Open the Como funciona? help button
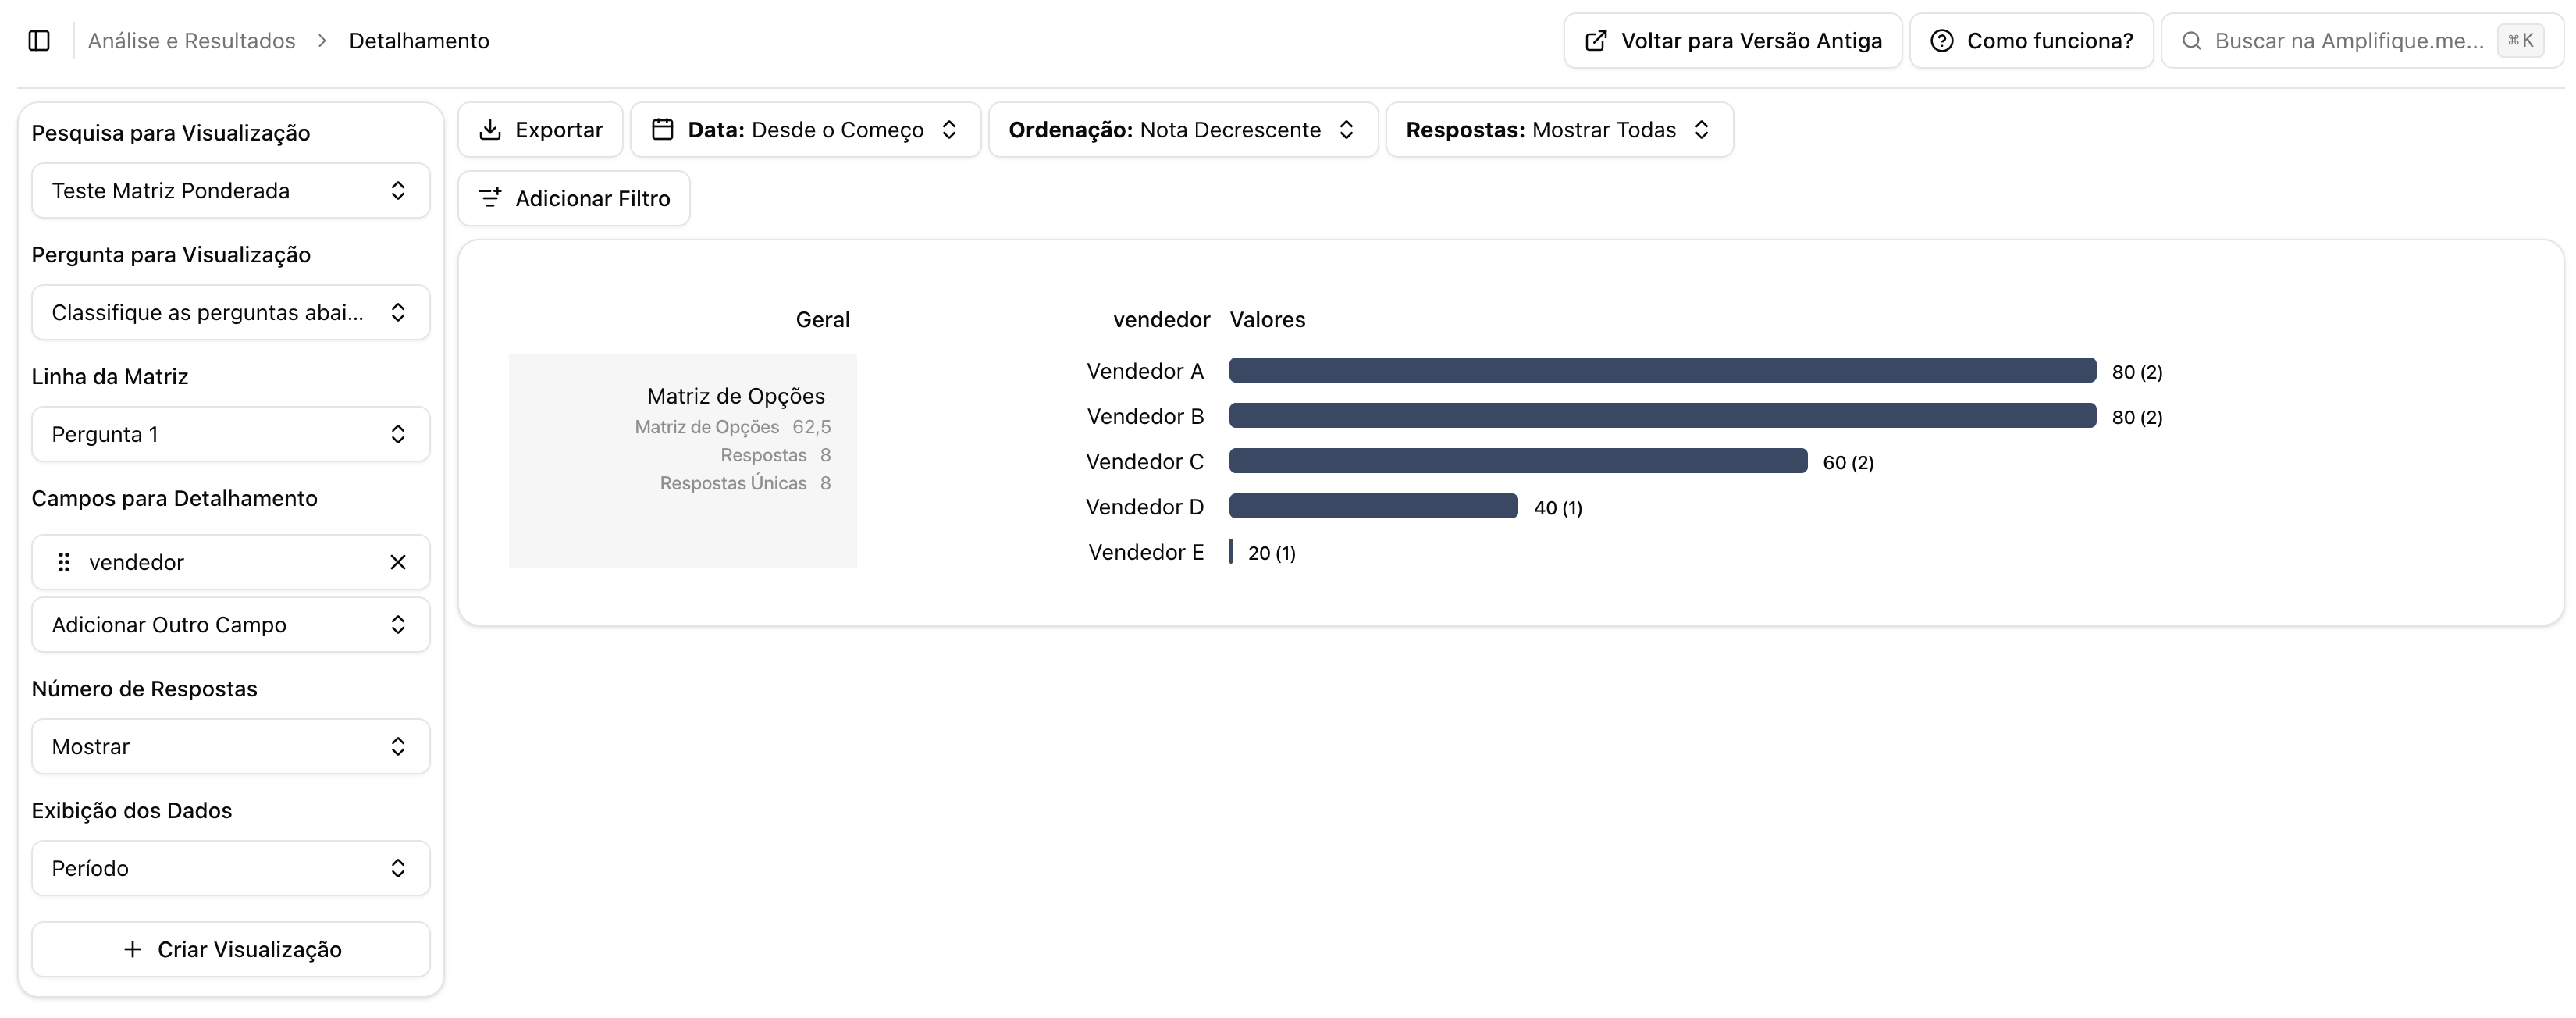Screen dimensions: 2576x1018 [x=2031, y=41]
